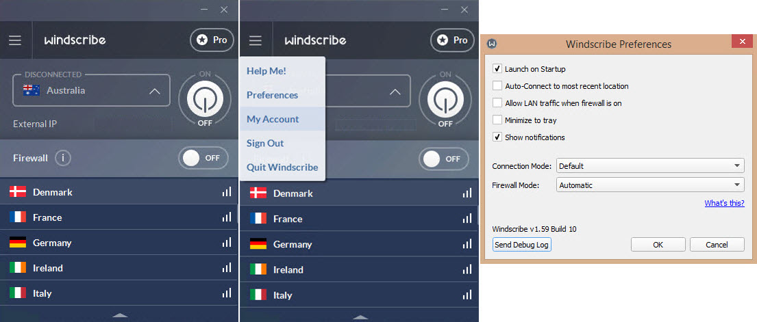Viewport: 757px width, 322px height.
Task: Open hamburger menu in middle Windscribe window
Action: pos(256,40)
